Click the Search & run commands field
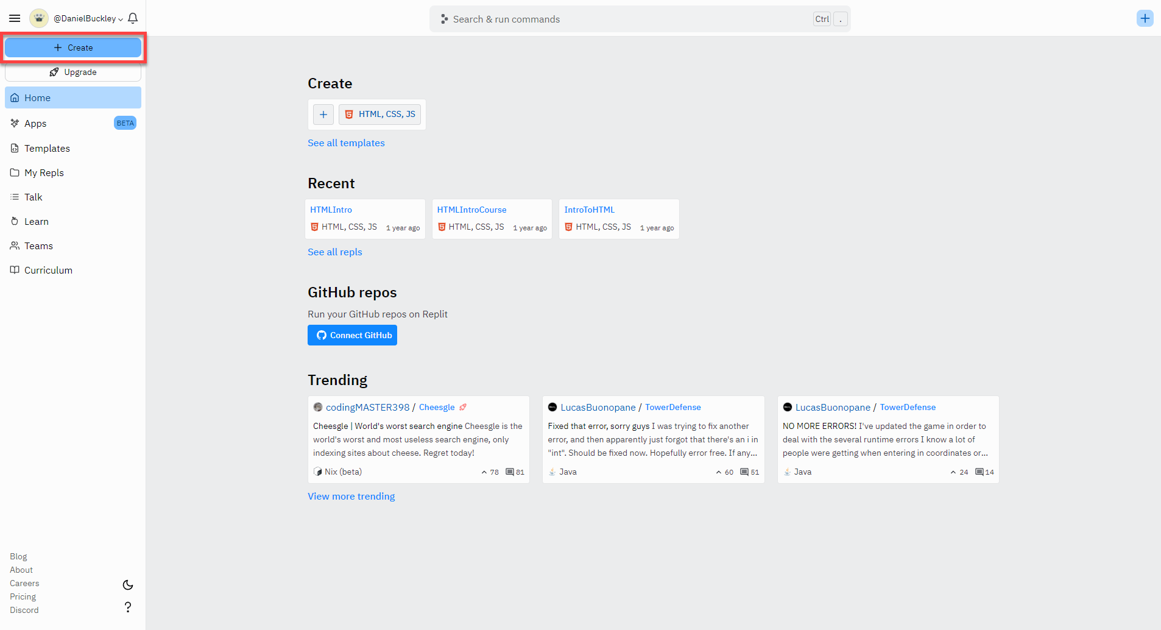This screenshot has width=1161, height=630. (640, 19)
